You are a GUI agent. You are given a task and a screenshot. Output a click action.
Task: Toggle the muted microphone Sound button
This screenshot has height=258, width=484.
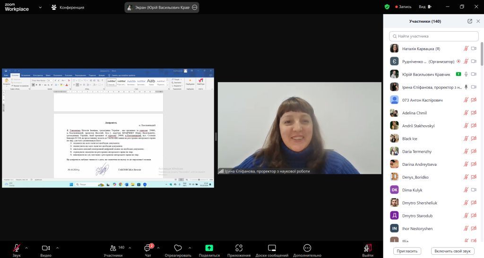pos(17,248)
